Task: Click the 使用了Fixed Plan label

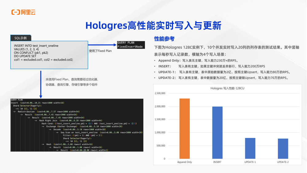Action: click(100, 51)
